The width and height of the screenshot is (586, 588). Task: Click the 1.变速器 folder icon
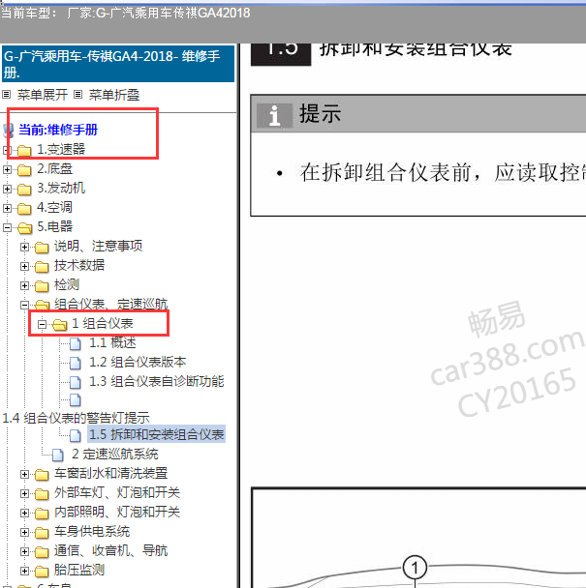pos(24,151)
